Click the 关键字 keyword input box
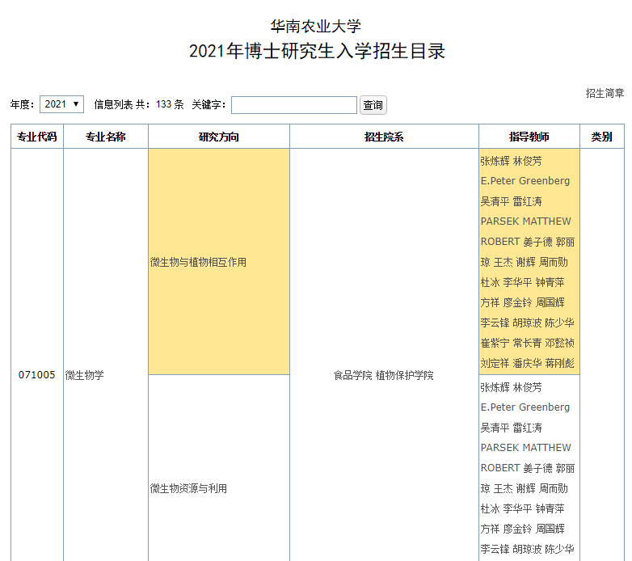Image resolution: width=632 pixels, height=561 pixels. point(294,105)
